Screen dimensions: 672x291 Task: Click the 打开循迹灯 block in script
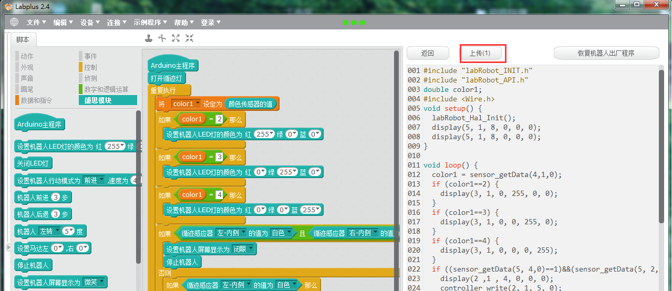click(167, 78)
